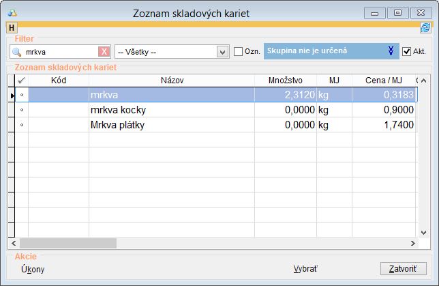Click the horizontal scrollbar right arrow
The image size is (439, 286).
point(412,242)
